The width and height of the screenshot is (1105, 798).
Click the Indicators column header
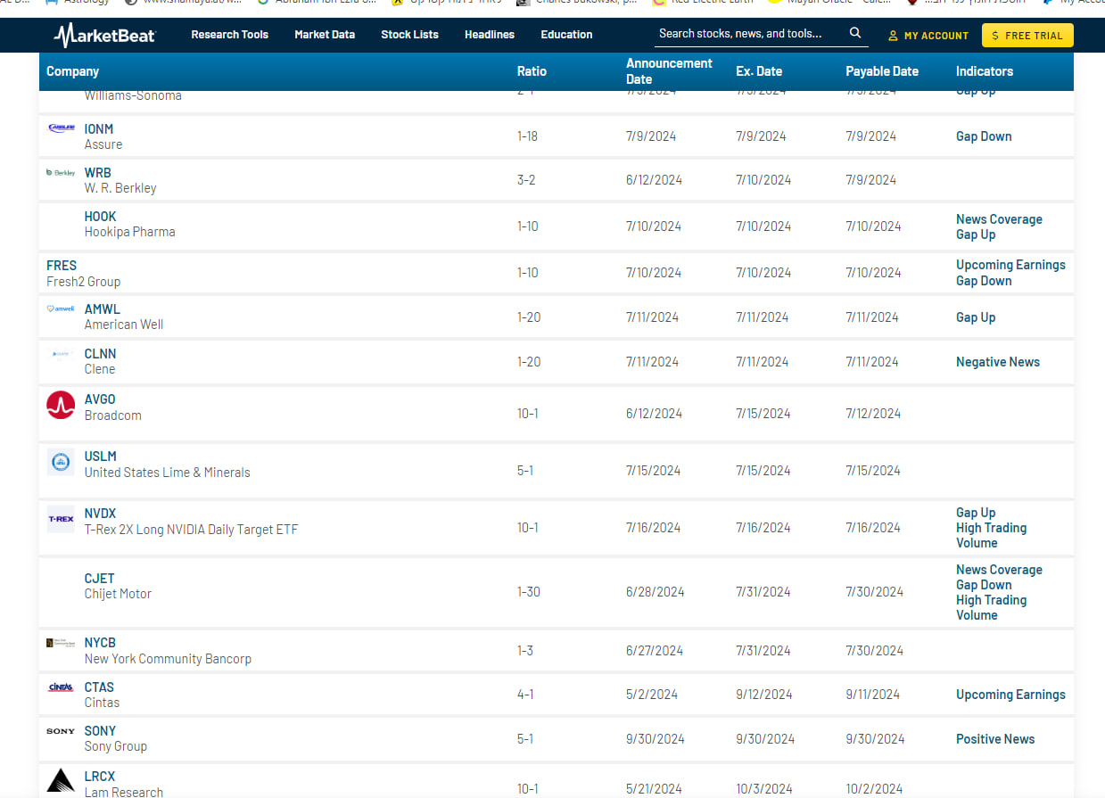(x=985, y=71)
